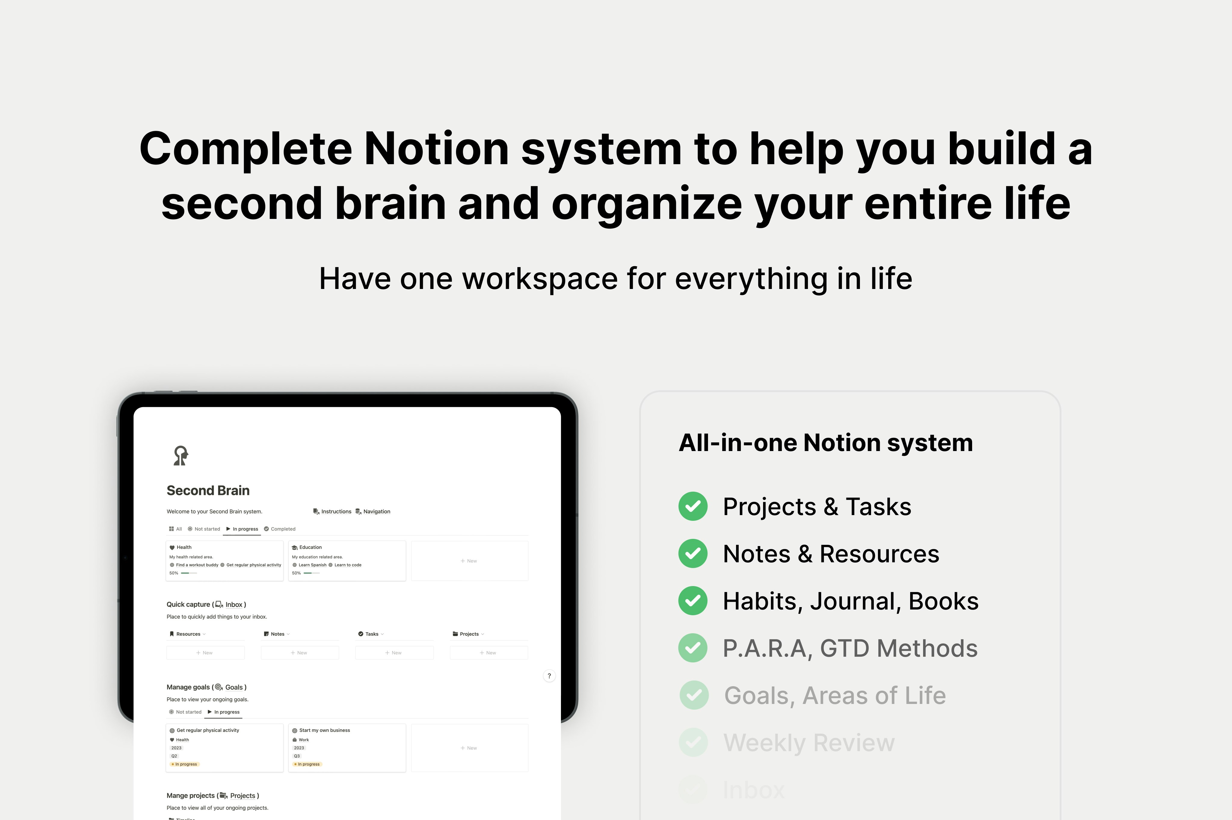This screenshot has height=820, width=1232.
Task: Click the 2023 tag on business goal
Action: pyautogui.click(x=299, y=748)
